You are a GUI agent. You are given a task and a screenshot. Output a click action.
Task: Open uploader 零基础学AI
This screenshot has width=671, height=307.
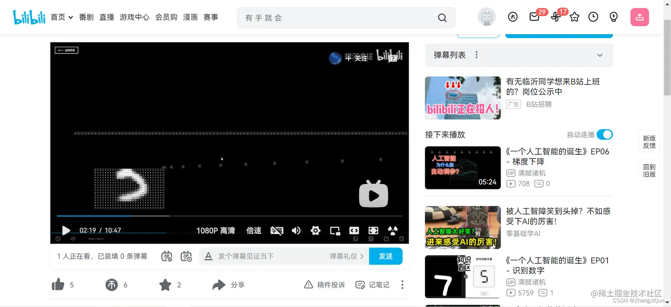[523, 233]
